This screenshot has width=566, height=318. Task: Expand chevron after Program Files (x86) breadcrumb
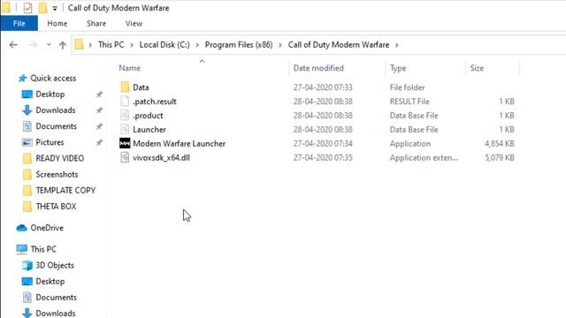click(x=280, y=45)
